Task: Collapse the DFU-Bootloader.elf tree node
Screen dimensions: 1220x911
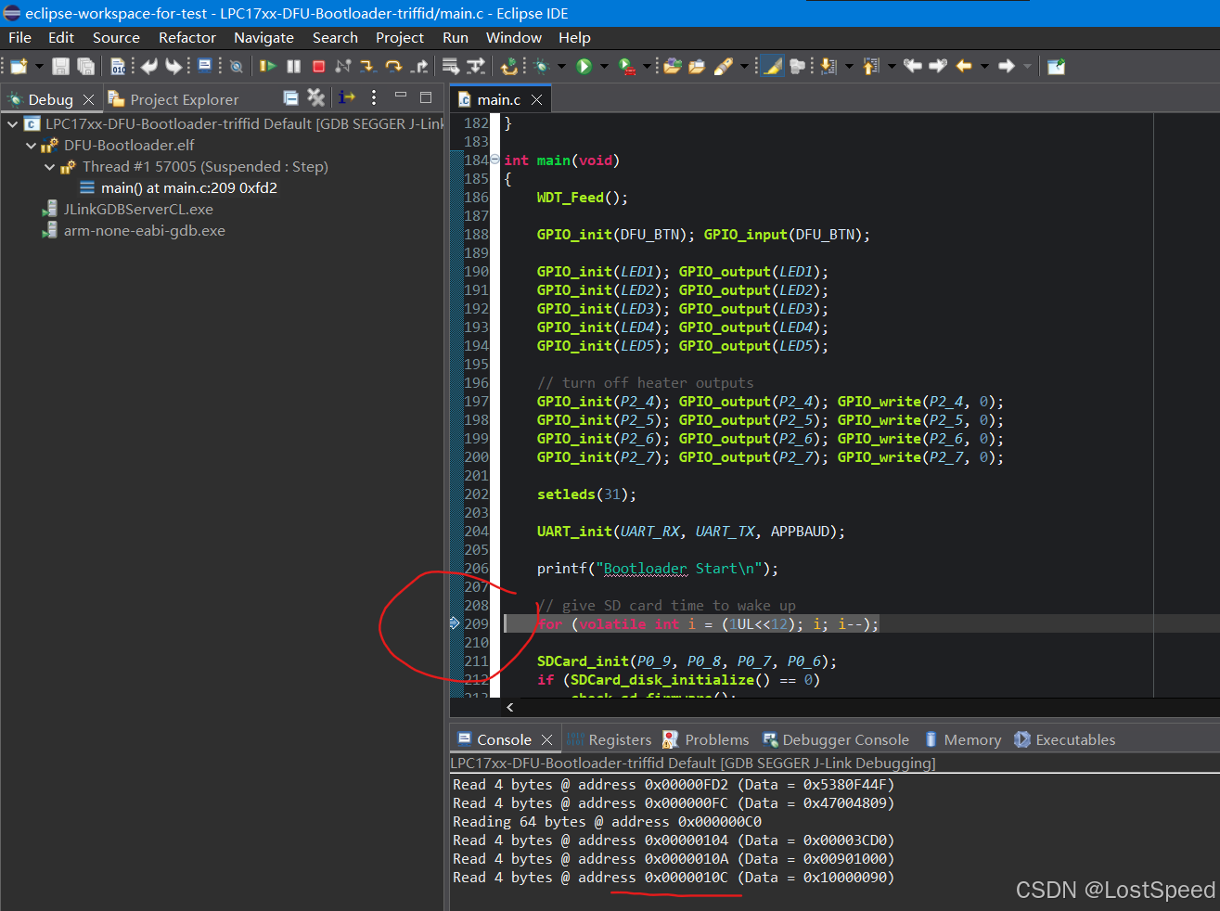Action: click(31, 145)
